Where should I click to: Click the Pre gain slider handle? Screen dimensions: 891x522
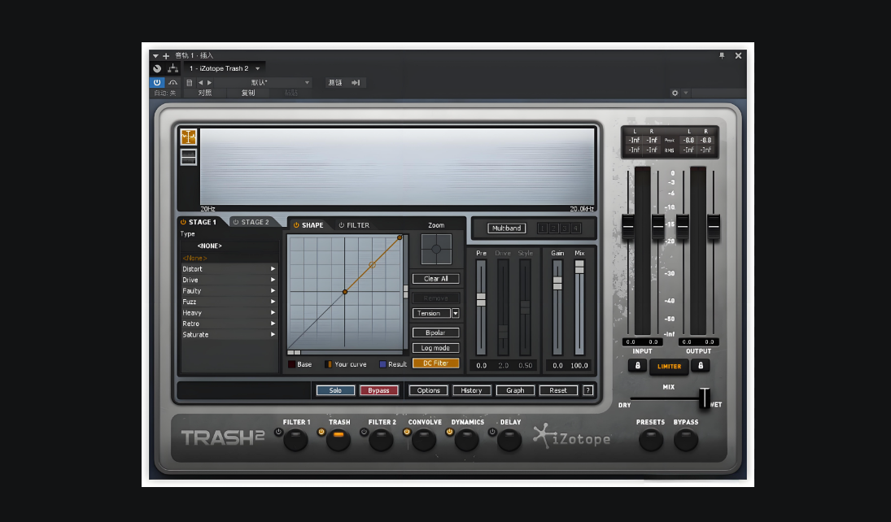point(481,300)
